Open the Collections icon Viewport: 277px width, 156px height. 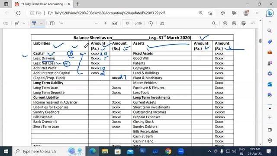pyautogui.click(x=234, y=13)
